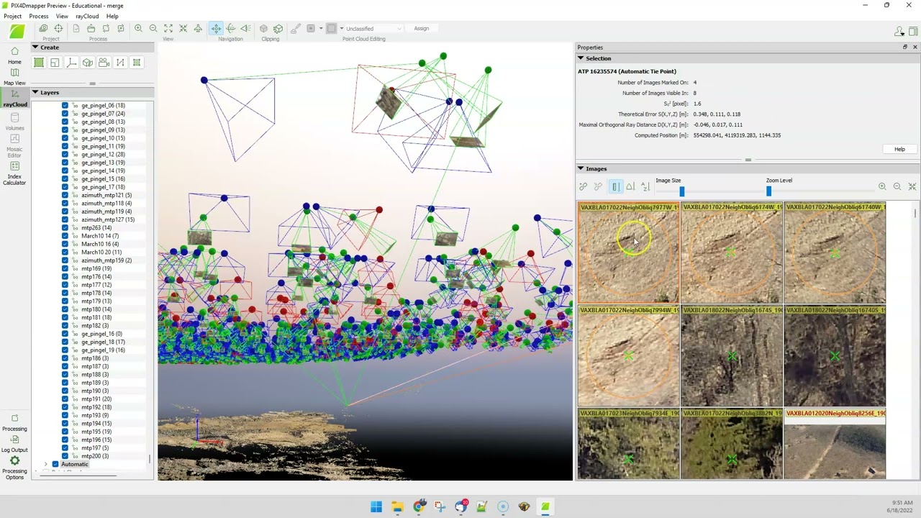Click the focus on selection icon
This screenshot has width=921, height=518.
(183, 28)
